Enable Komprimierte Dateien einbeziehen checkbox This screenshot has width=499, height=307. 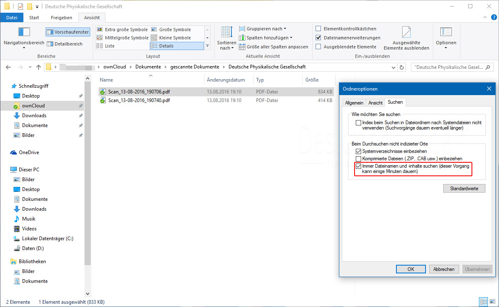(x=359, y=159)
